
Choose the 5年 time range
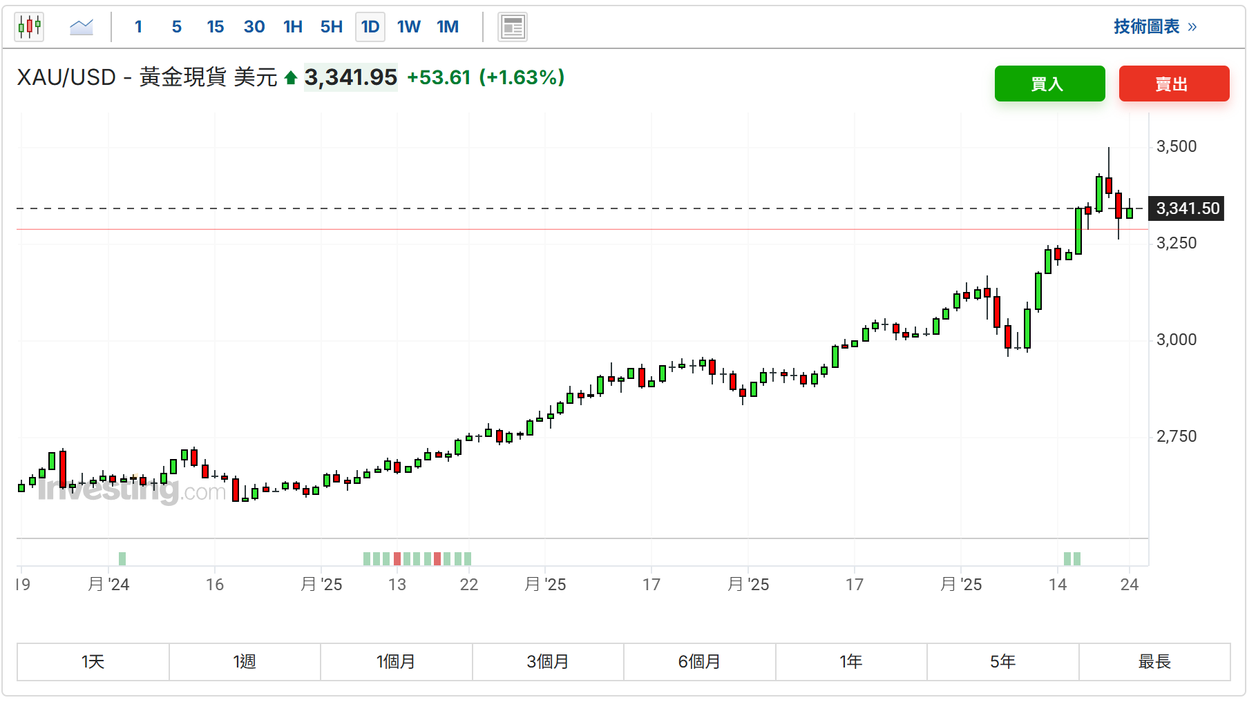click(1003, 662)
